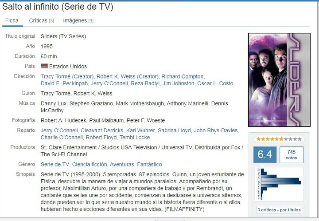
Task: Open the Robert K. Weiss (Creator) link
Action: point(127,77)
